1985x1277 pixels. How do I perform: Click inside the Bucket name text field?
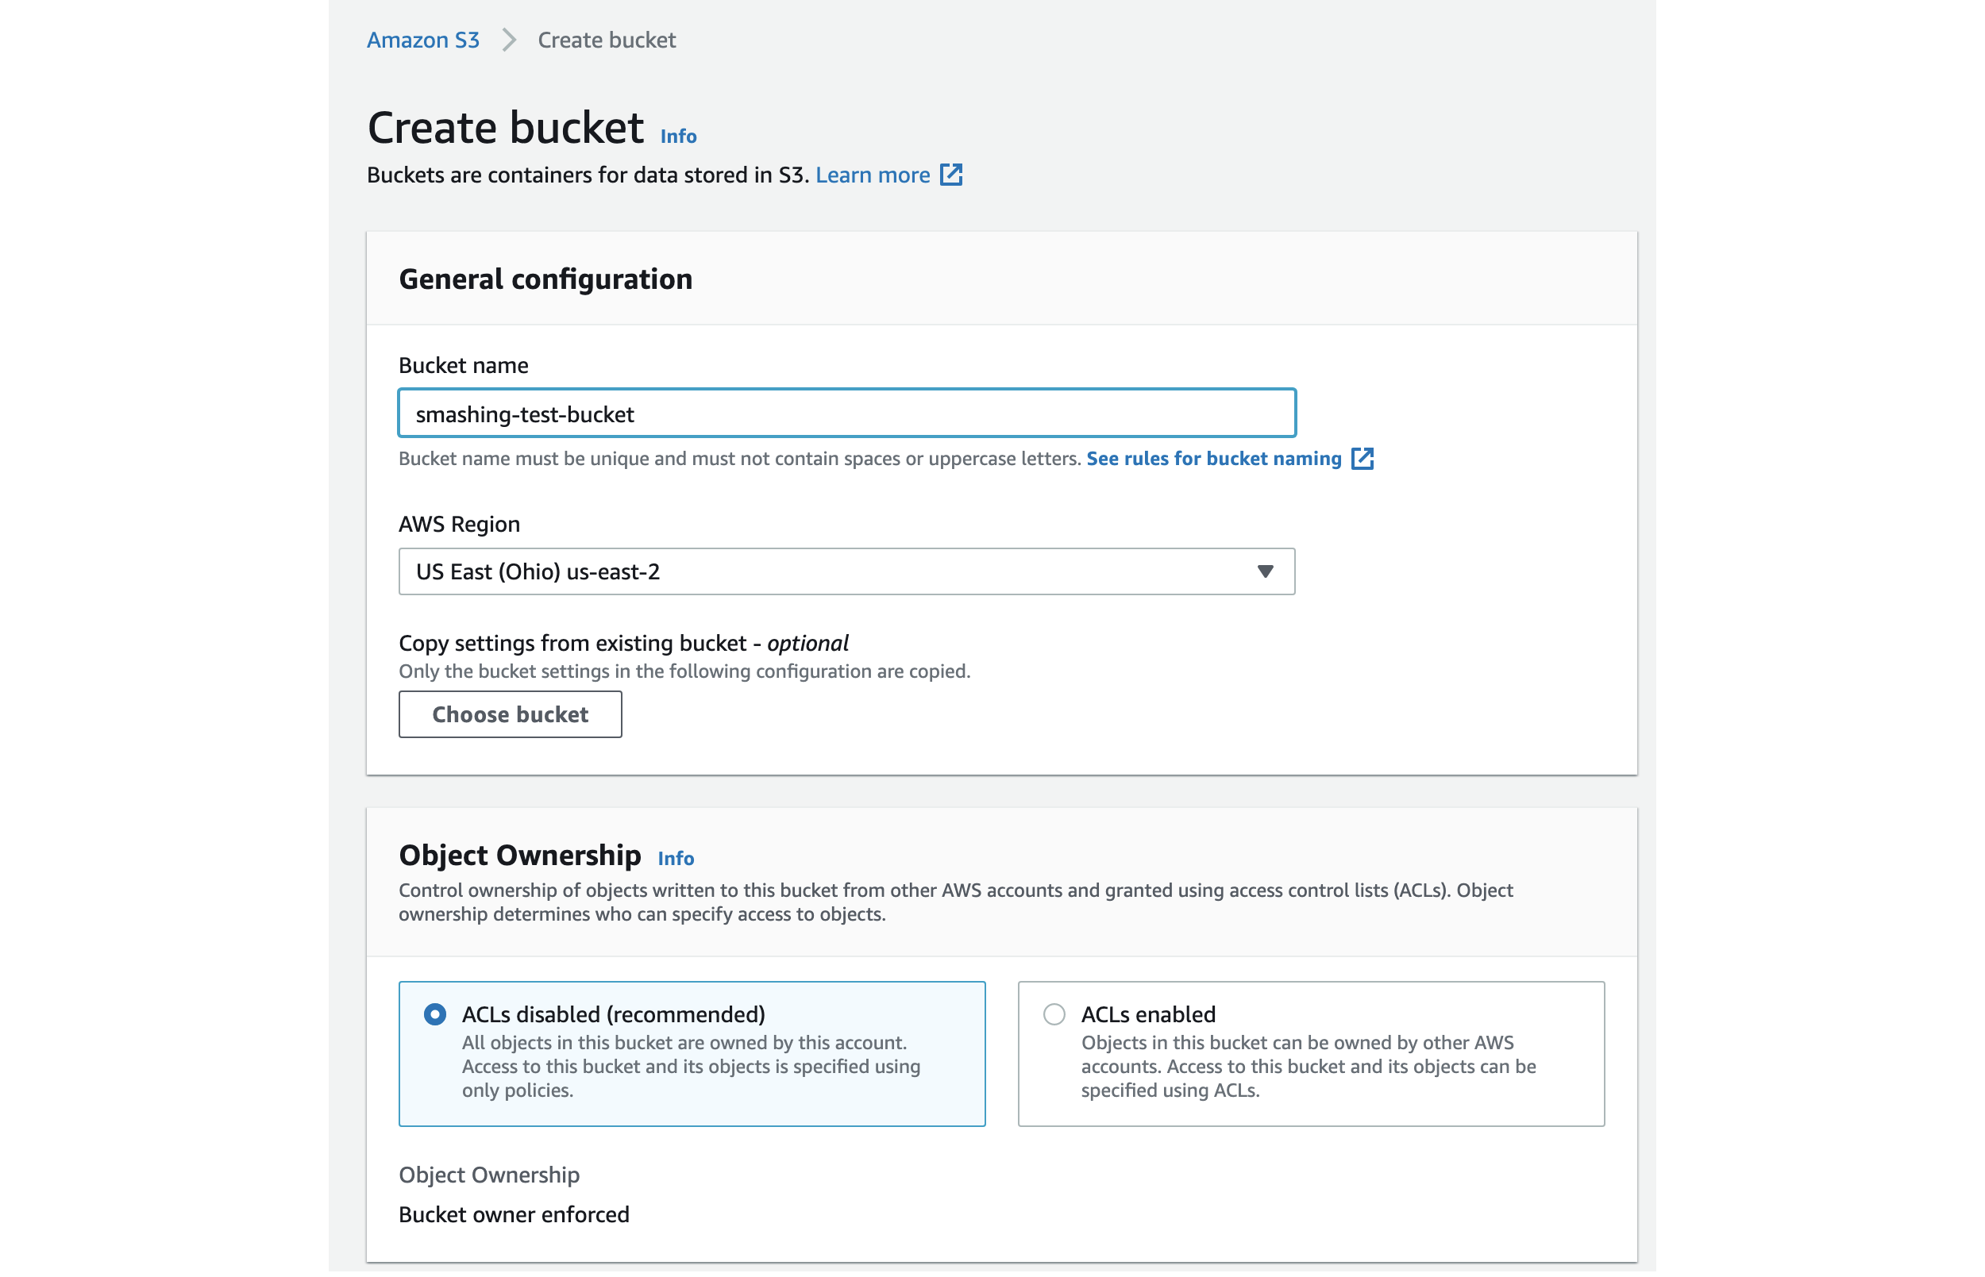tap(846, 413)
